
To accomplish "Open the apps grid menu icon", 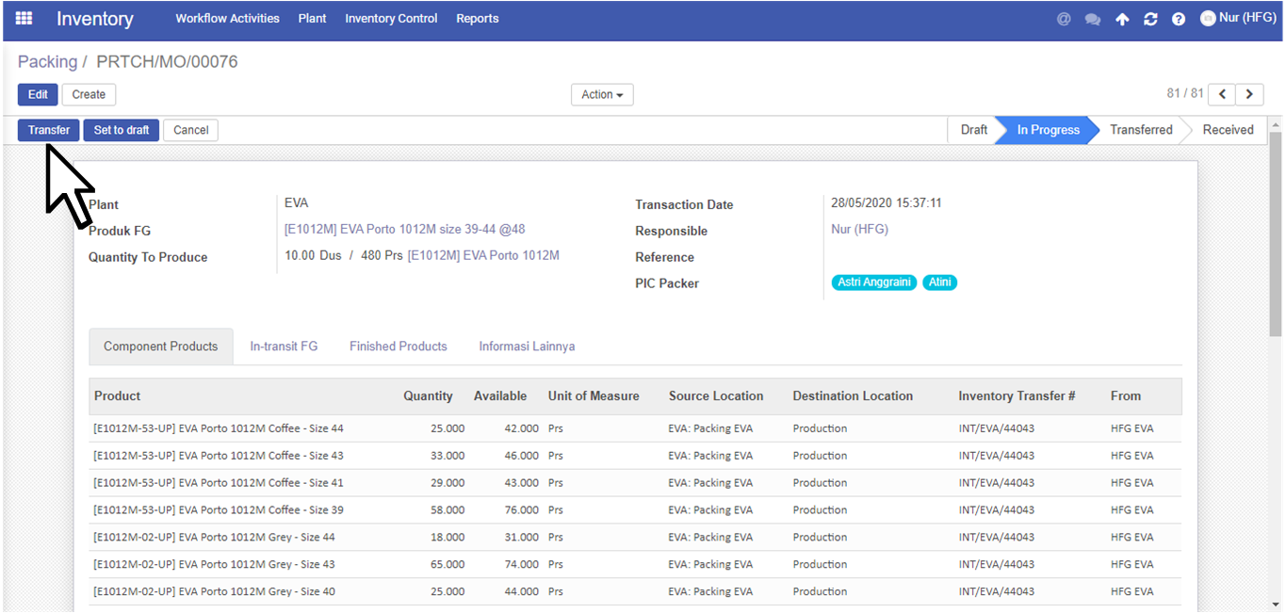I will click(x=24, y=18).
